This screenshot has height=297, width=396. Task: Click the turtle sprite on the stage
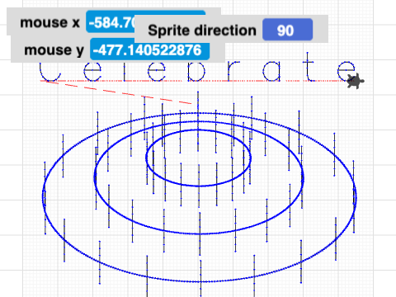click(x=356, y=81)
